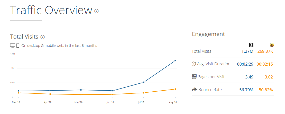
Task: Click the orange round site favicon
Action: click(x=272, y=45)
